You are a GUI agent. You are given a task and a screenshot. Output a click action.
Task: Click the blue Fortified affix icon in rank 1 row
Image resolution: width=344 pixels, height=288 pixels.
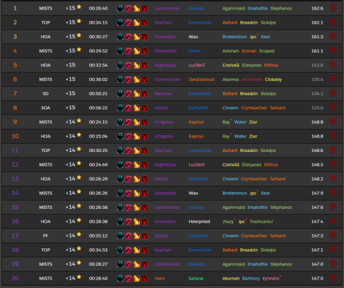[120, 8]
